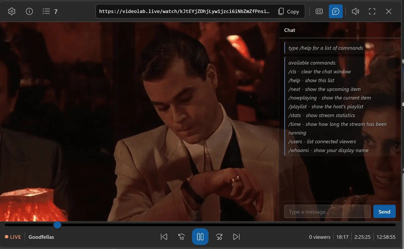Click the playback progress track
The height and width of the screenshot is (249, 404).
click(200, 225)
